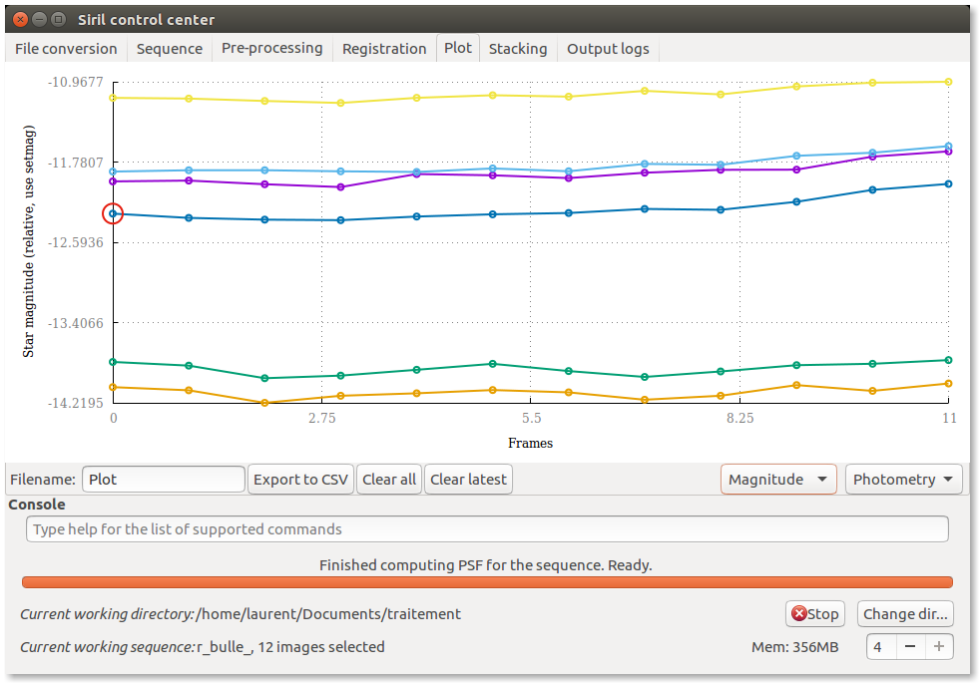This screenshot has width=979, height=683.
Task: Increase thread count with plus button
Action: coord(938,647)
